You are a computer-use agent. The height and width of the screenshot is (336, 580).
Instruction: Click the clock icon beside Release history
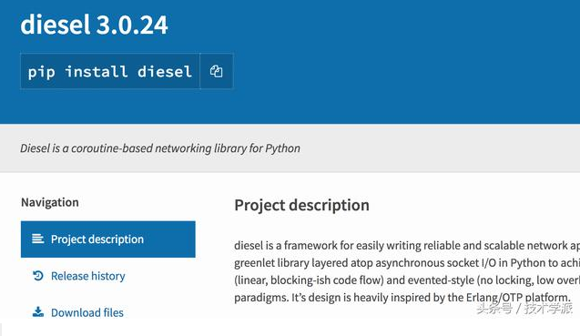tap(37, 276)
